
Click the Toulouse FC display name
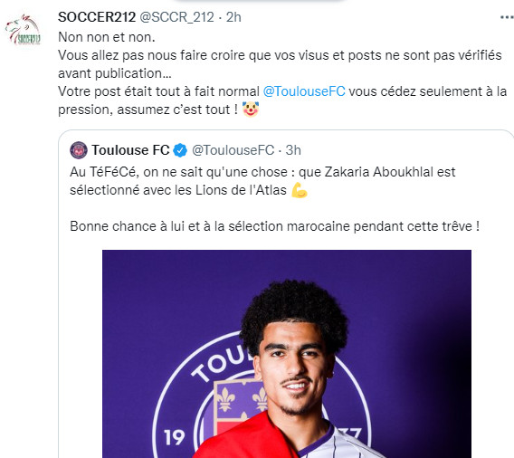[x=130, y=150]
